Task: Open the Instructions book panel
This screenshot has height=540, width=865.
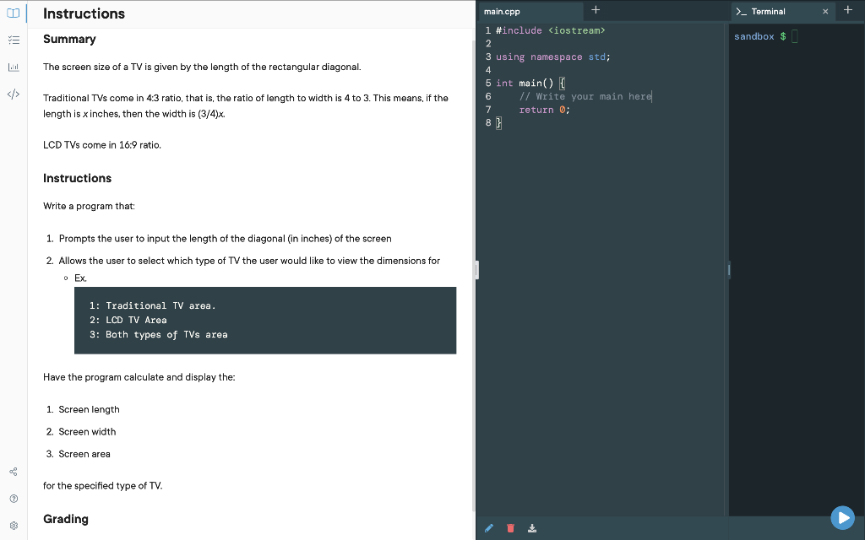Action: click(13, 13)
